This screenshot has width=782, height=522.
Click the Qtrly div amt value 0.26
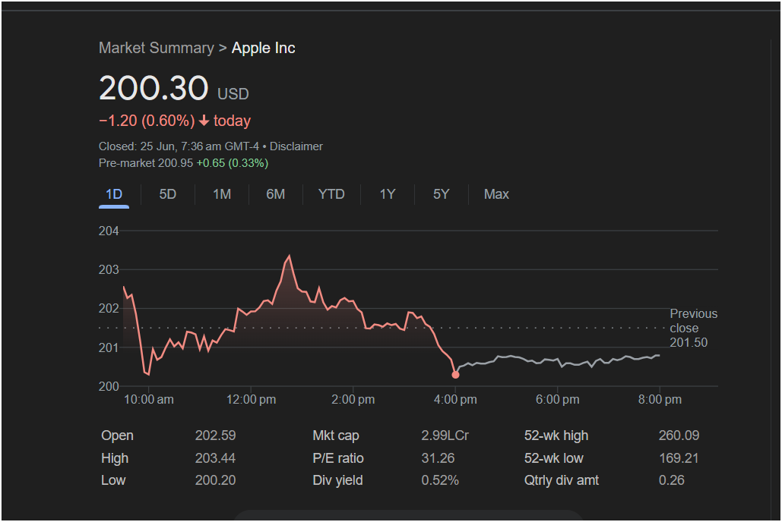tap(671, 480)
